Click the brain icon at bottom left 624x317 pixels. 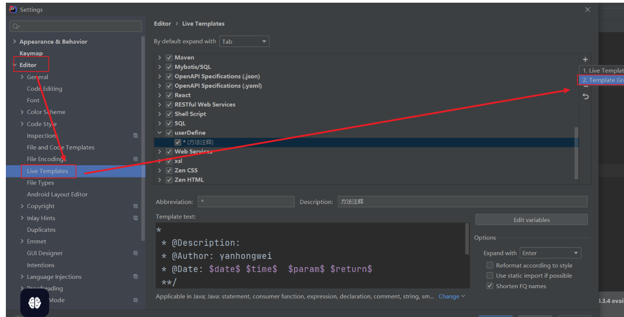35,303
